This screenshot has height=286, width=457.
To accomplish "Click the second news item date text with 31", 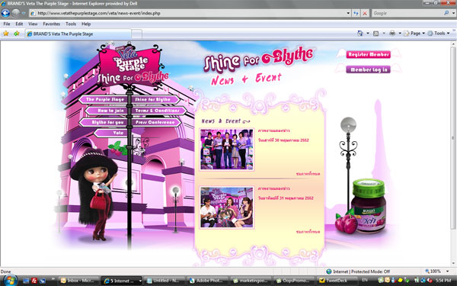I will (286, 198).
